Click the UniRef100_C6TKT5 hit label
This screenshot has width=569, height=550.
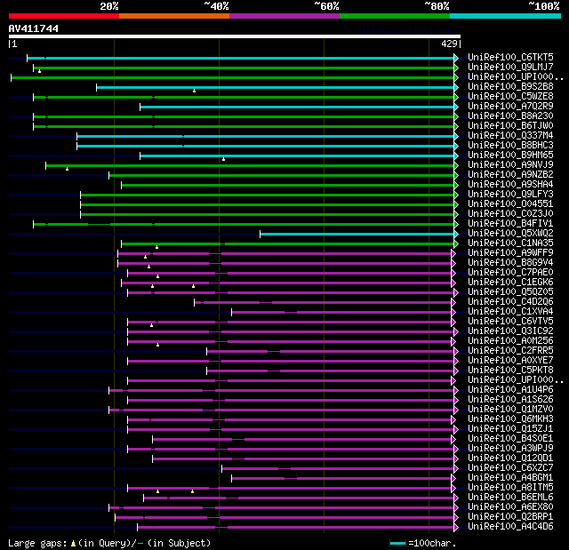510,57
